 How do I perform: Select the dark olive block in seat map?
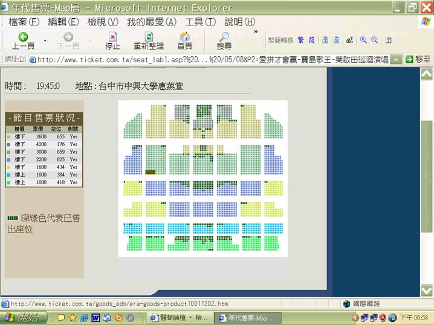pos(151,172)
